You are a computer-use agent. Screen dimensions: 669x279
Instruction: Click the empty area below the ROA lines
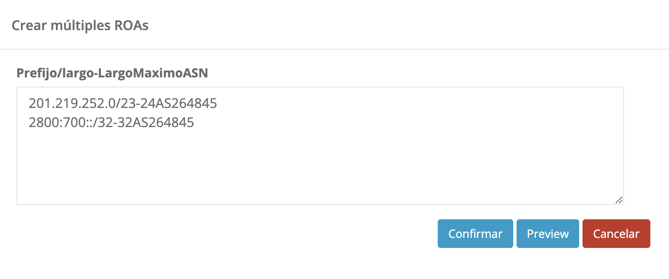[320, 167]
